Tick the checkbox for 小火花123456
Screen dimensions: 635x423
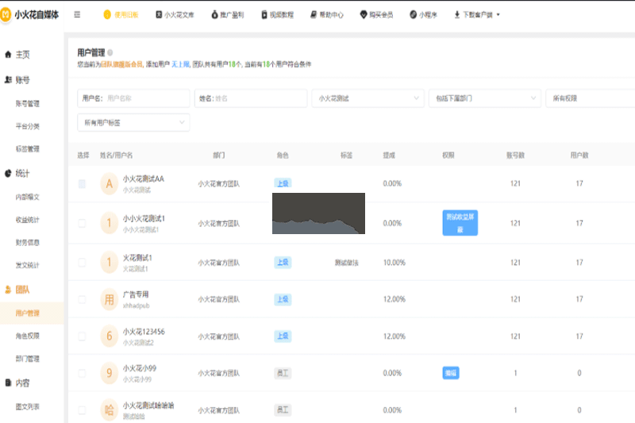[82, 336]
